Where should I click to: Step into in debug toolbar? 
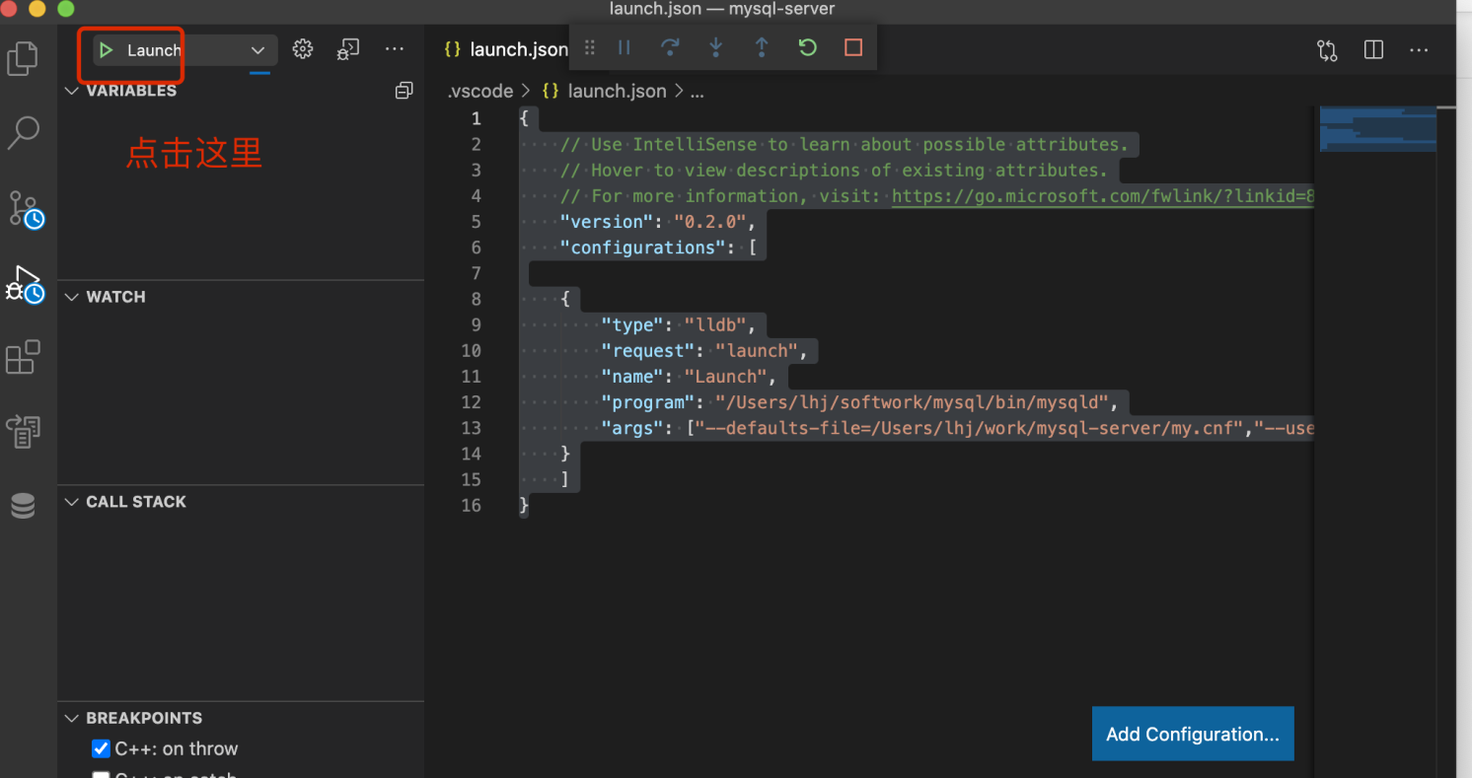click(716, 47)
